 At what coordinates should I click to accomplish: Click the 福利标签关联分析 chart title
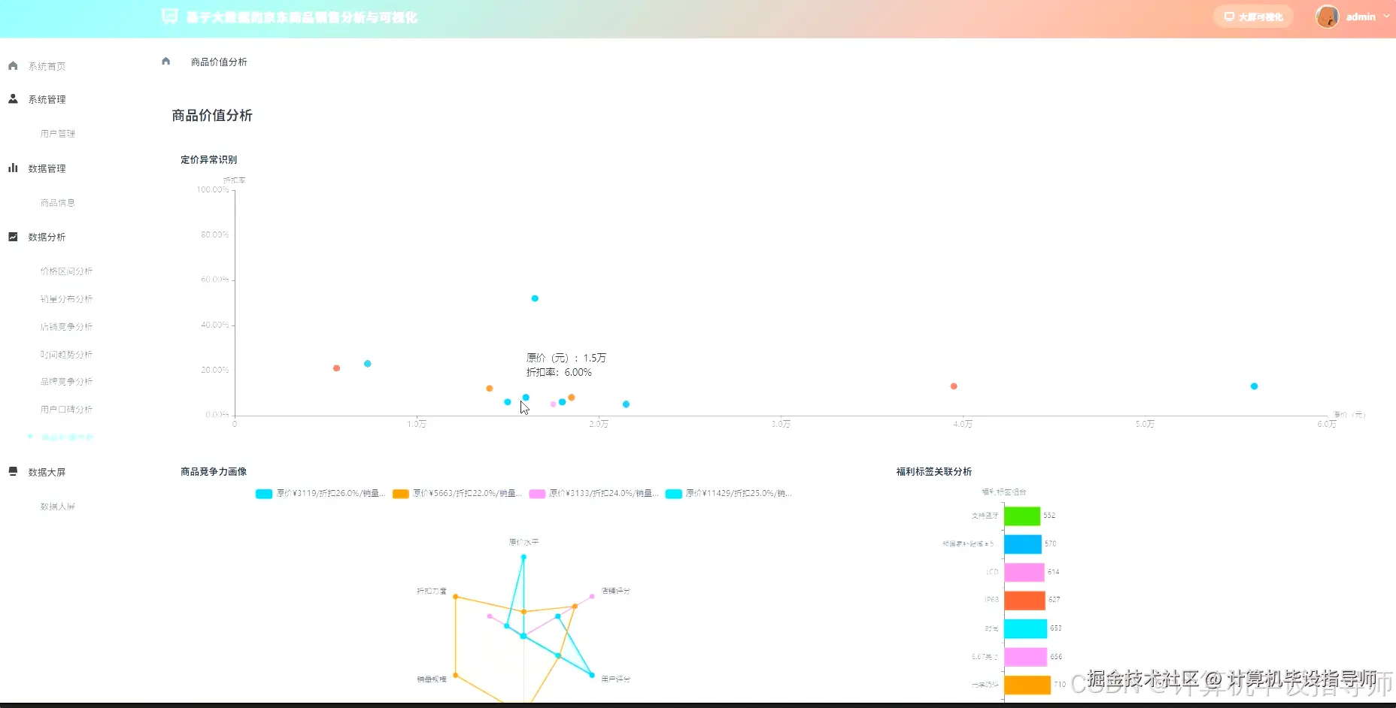tap(934, 471)
